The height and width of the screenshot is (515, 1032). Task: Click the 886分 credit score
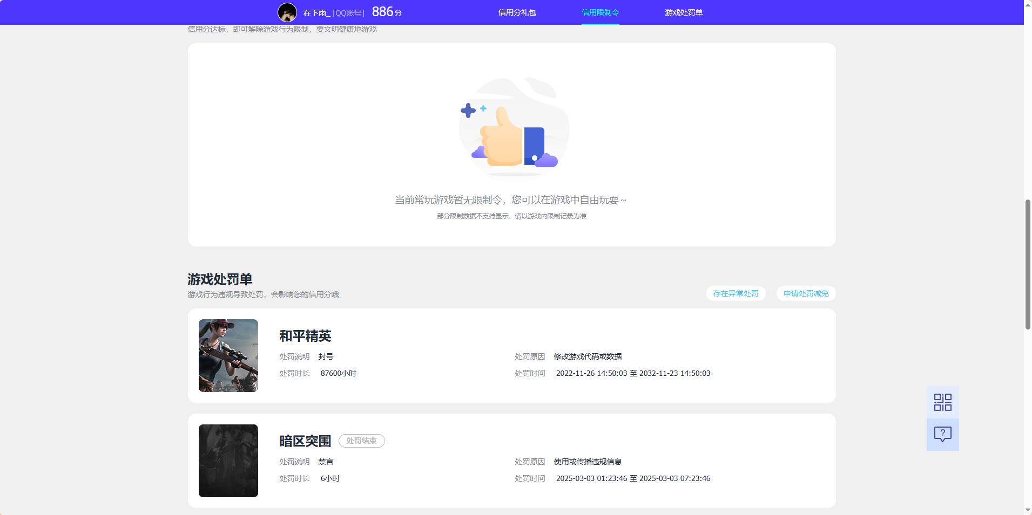pyautogui.click(x=387, y=12)
